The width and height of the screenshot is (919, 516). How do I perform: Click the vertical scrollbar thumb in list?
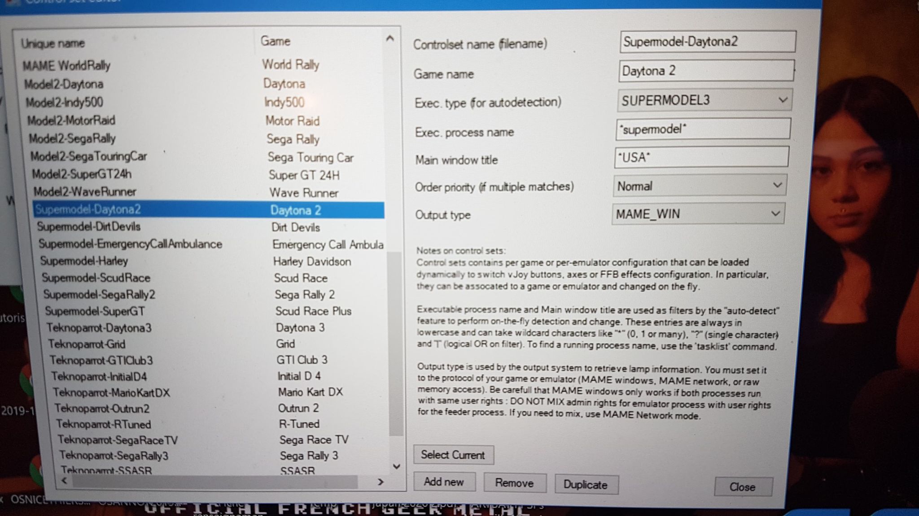pyautogui.click(x=395, y=344)
